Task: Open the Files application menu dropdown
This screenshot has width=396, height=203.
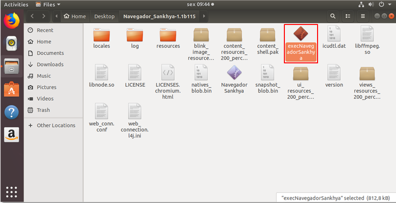Action: (48, 4)
